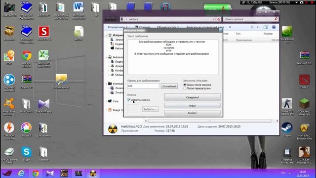Open GTA San Andreas desktop icon

(x=304, y=155)
